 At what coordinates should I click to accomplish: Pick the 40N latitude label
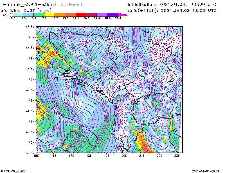31,142
